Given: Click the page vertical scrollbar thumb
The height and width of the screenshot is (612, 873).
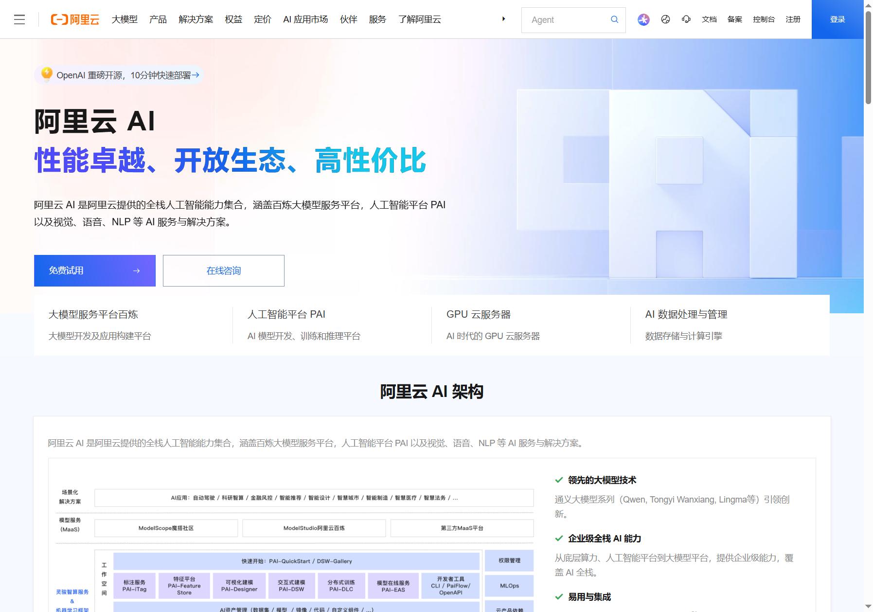Looking at the screenshot, I should tap(868, 56).
